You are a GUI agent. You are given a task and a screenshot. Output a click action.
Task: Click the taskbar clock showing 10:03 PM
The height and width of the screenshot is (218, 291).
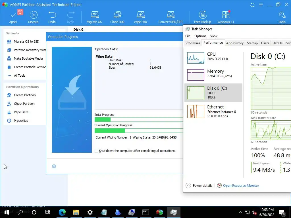(267, 212)
